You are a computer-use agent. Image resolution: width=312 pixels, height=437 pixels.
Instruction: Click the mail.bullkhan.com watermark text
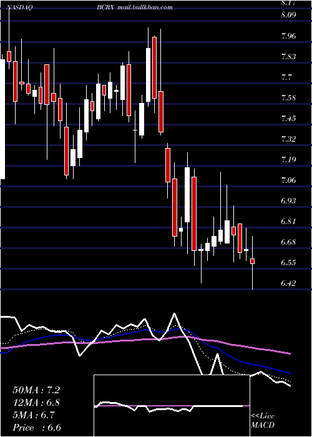[x=145, y=7]
